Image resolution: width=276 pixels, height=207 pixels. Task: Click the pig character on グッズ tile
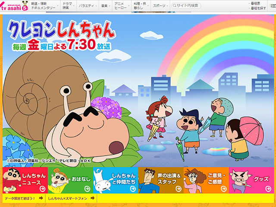(x=241, y=181)
